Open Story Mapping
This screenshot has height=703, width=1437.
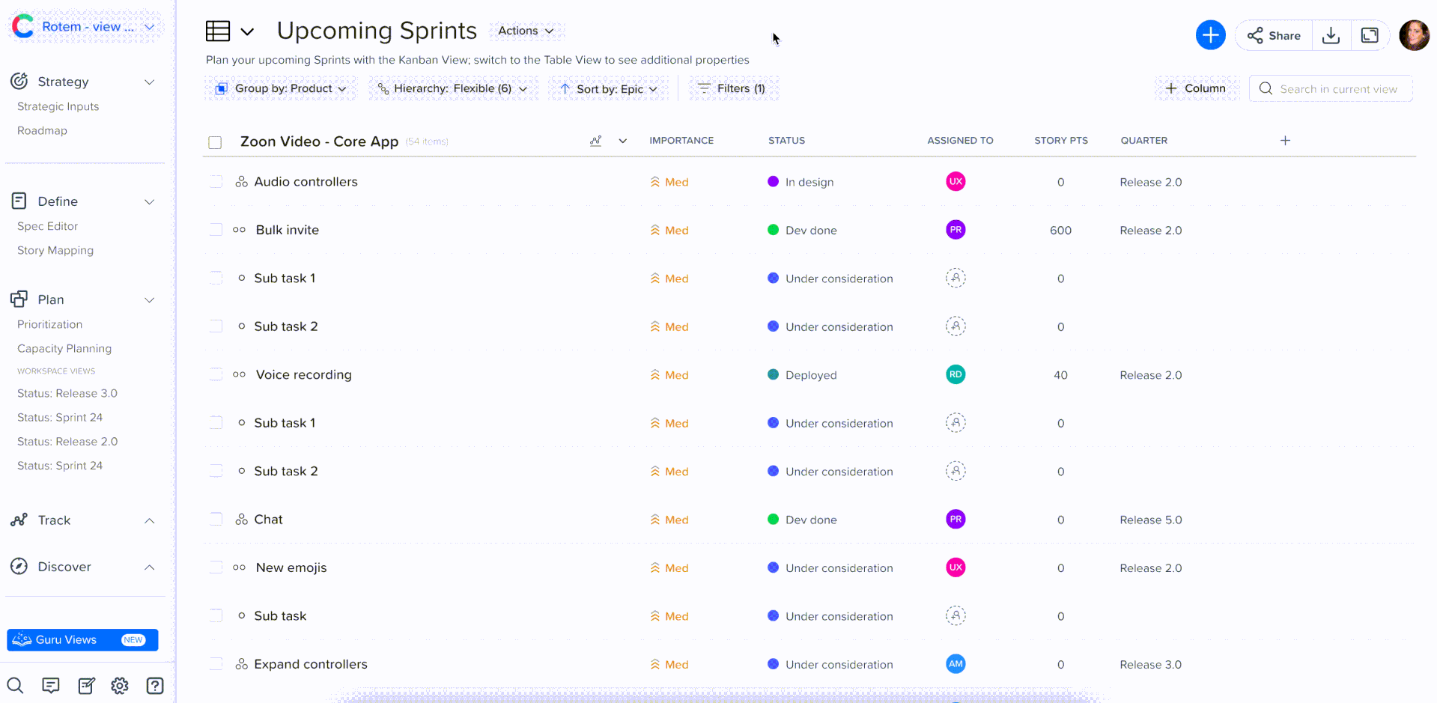55,250
